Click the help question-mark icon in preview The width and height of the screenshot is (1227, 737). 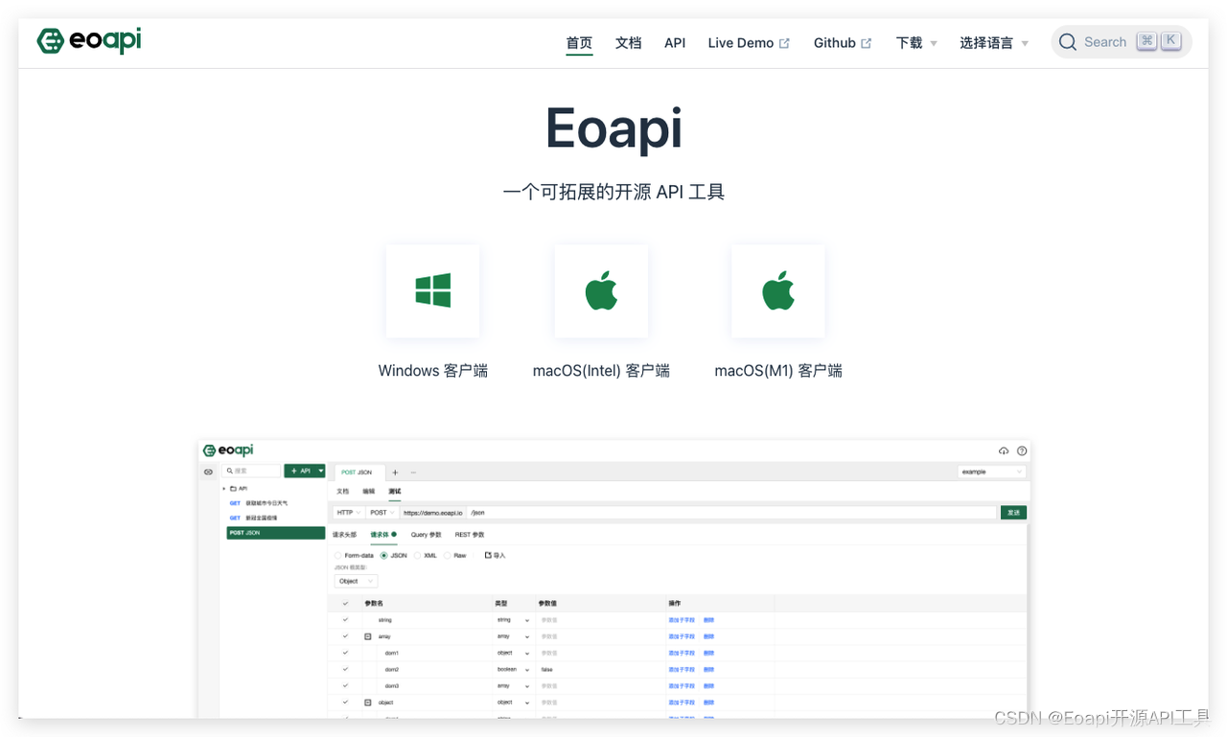tap(1022, 450)
